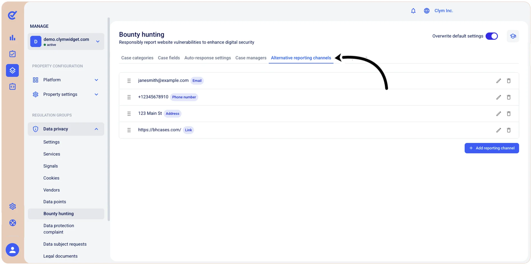Click the Email tag badge
The height and width of the screenshot is (265, 532).
(x=197, y=81)
